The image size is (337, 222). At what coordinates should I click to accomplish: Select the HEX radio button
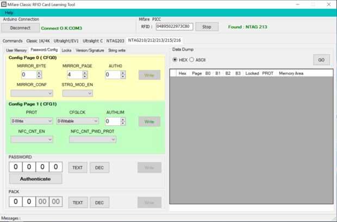(x=175, y=60)
